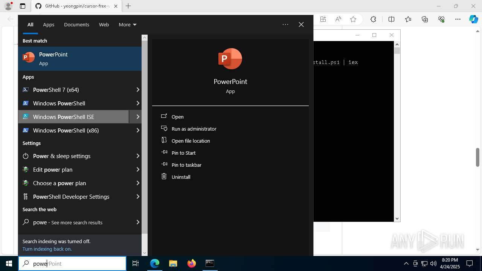
Task: Open the Windows Start button
Action: 9,263
